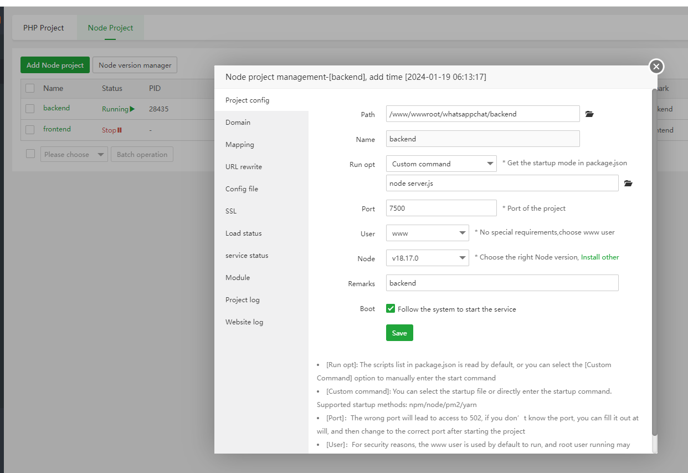Image resolution: width=688 pixels, height=473 pixels.
Task: Click the dialog's vertical scrollbar
Action: (x=654, y=261)
